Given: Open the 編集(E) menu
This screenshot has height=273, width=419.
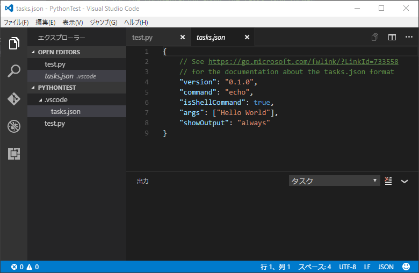Looking at the screenshot, I should coord(46,23).
